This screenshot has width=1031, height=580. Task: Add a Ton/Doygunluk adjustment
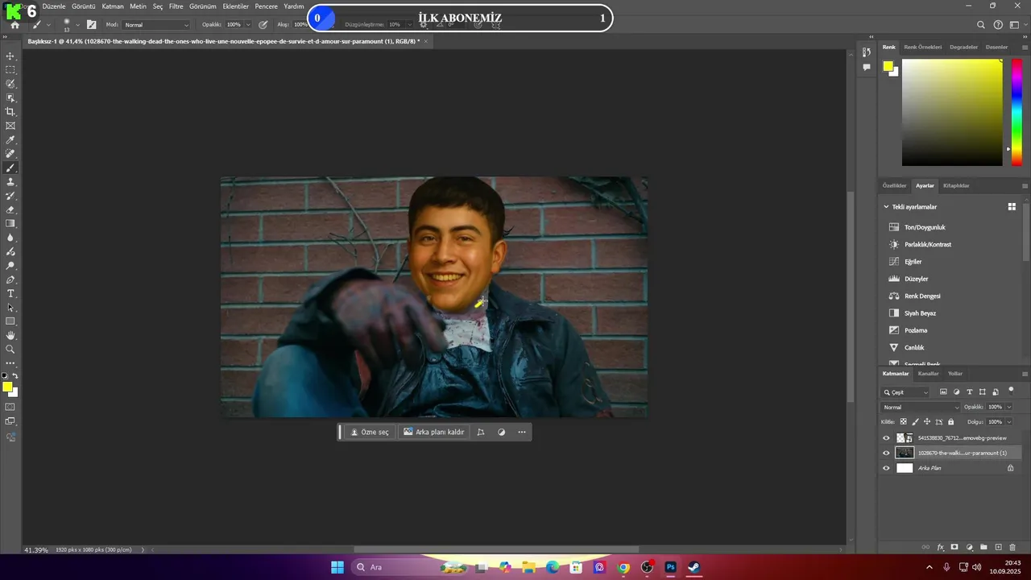pos(925,227)
